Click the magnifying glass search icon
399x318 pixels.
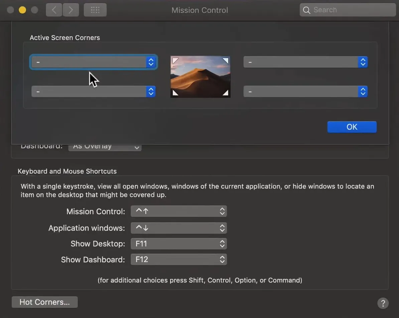click(x=306, y=10)
